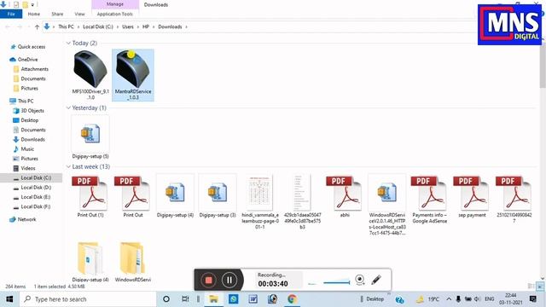Open the MFS100Driver_9.1.1.0 installer file
This screenshot has width=546, height=307.
(x=90, y=75)
